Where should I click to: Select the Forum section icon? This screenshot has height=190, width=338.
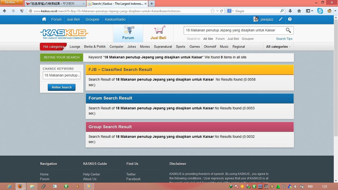(128, 33)
